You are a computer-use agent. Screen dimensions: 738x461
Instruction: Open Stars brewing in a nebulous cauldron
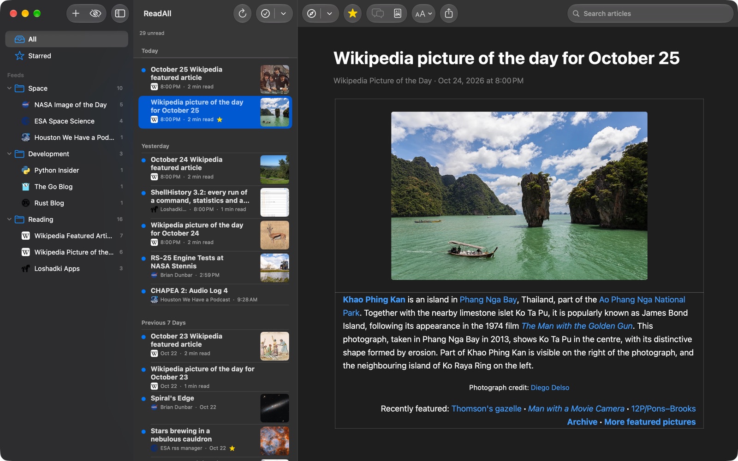[215, 440]
